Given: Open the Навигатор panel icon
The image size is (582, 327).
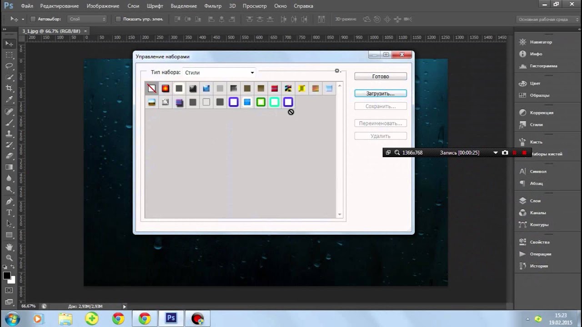Looking at the screenshot, I should [x=522, y=42].
